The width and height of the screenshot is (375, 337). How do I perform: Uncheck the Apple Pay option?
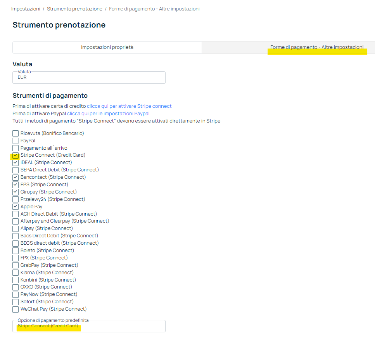(x=16, y=207)
